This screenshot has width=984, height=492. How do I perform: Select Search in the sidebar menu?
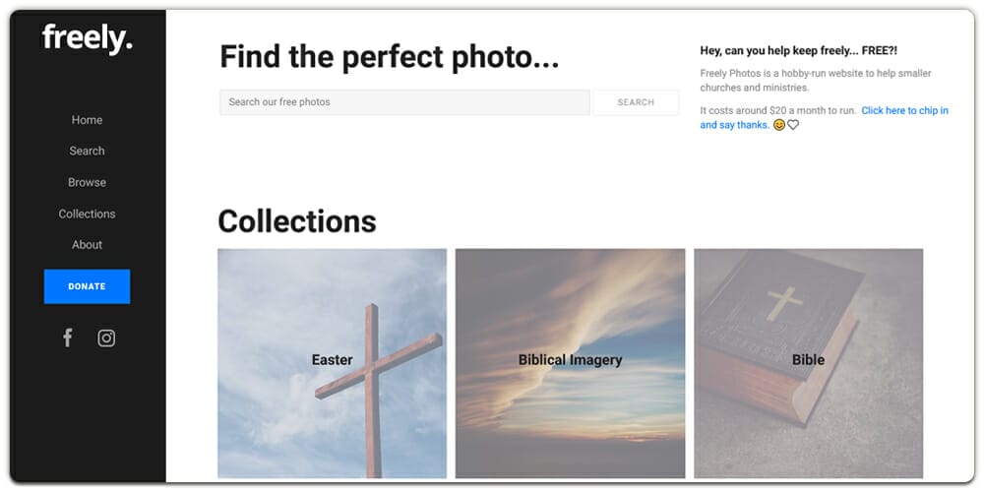coord(87,151)
